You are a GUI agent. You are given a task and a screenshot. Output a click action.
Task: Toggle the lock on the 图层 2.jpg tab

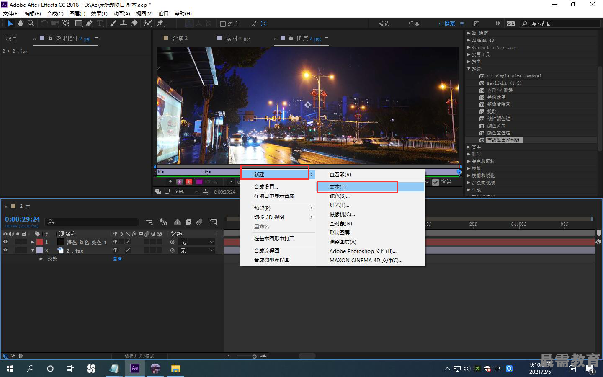pyautogui.click(x=291, y=38)
